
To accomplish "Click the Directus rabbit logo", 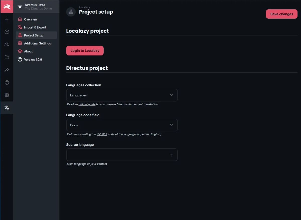I will 7,7.
